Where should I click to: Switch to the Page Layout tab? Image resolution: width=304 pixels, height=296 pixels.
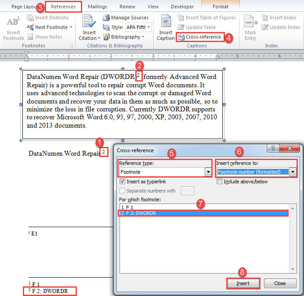click(24, 7)
